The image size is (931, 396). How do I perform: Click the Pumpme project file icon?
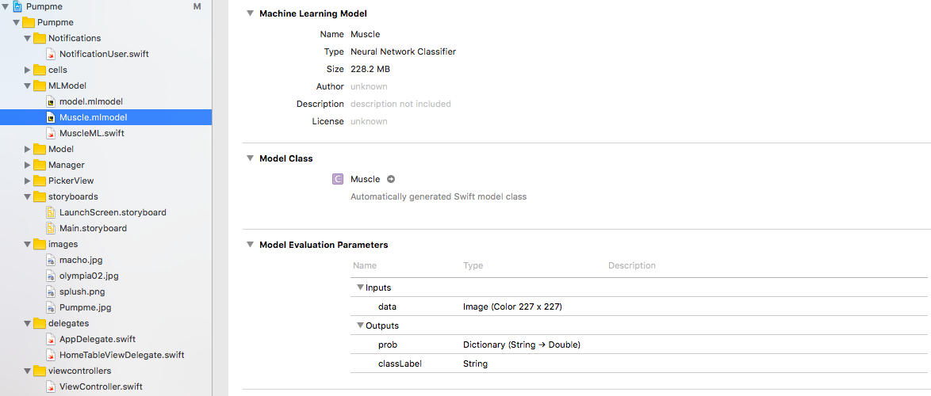17,6
